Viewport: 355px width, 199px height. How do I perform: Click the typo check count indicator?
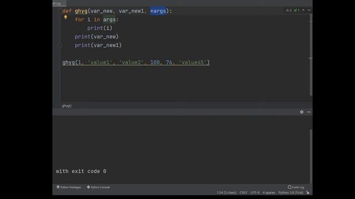tap(297, 11)
